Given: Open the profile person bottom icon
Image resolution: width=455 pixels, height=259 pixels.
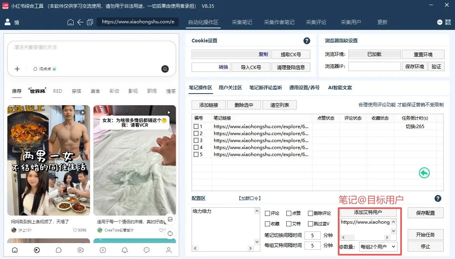Looking at the screenshot, I should click(169, 250).
